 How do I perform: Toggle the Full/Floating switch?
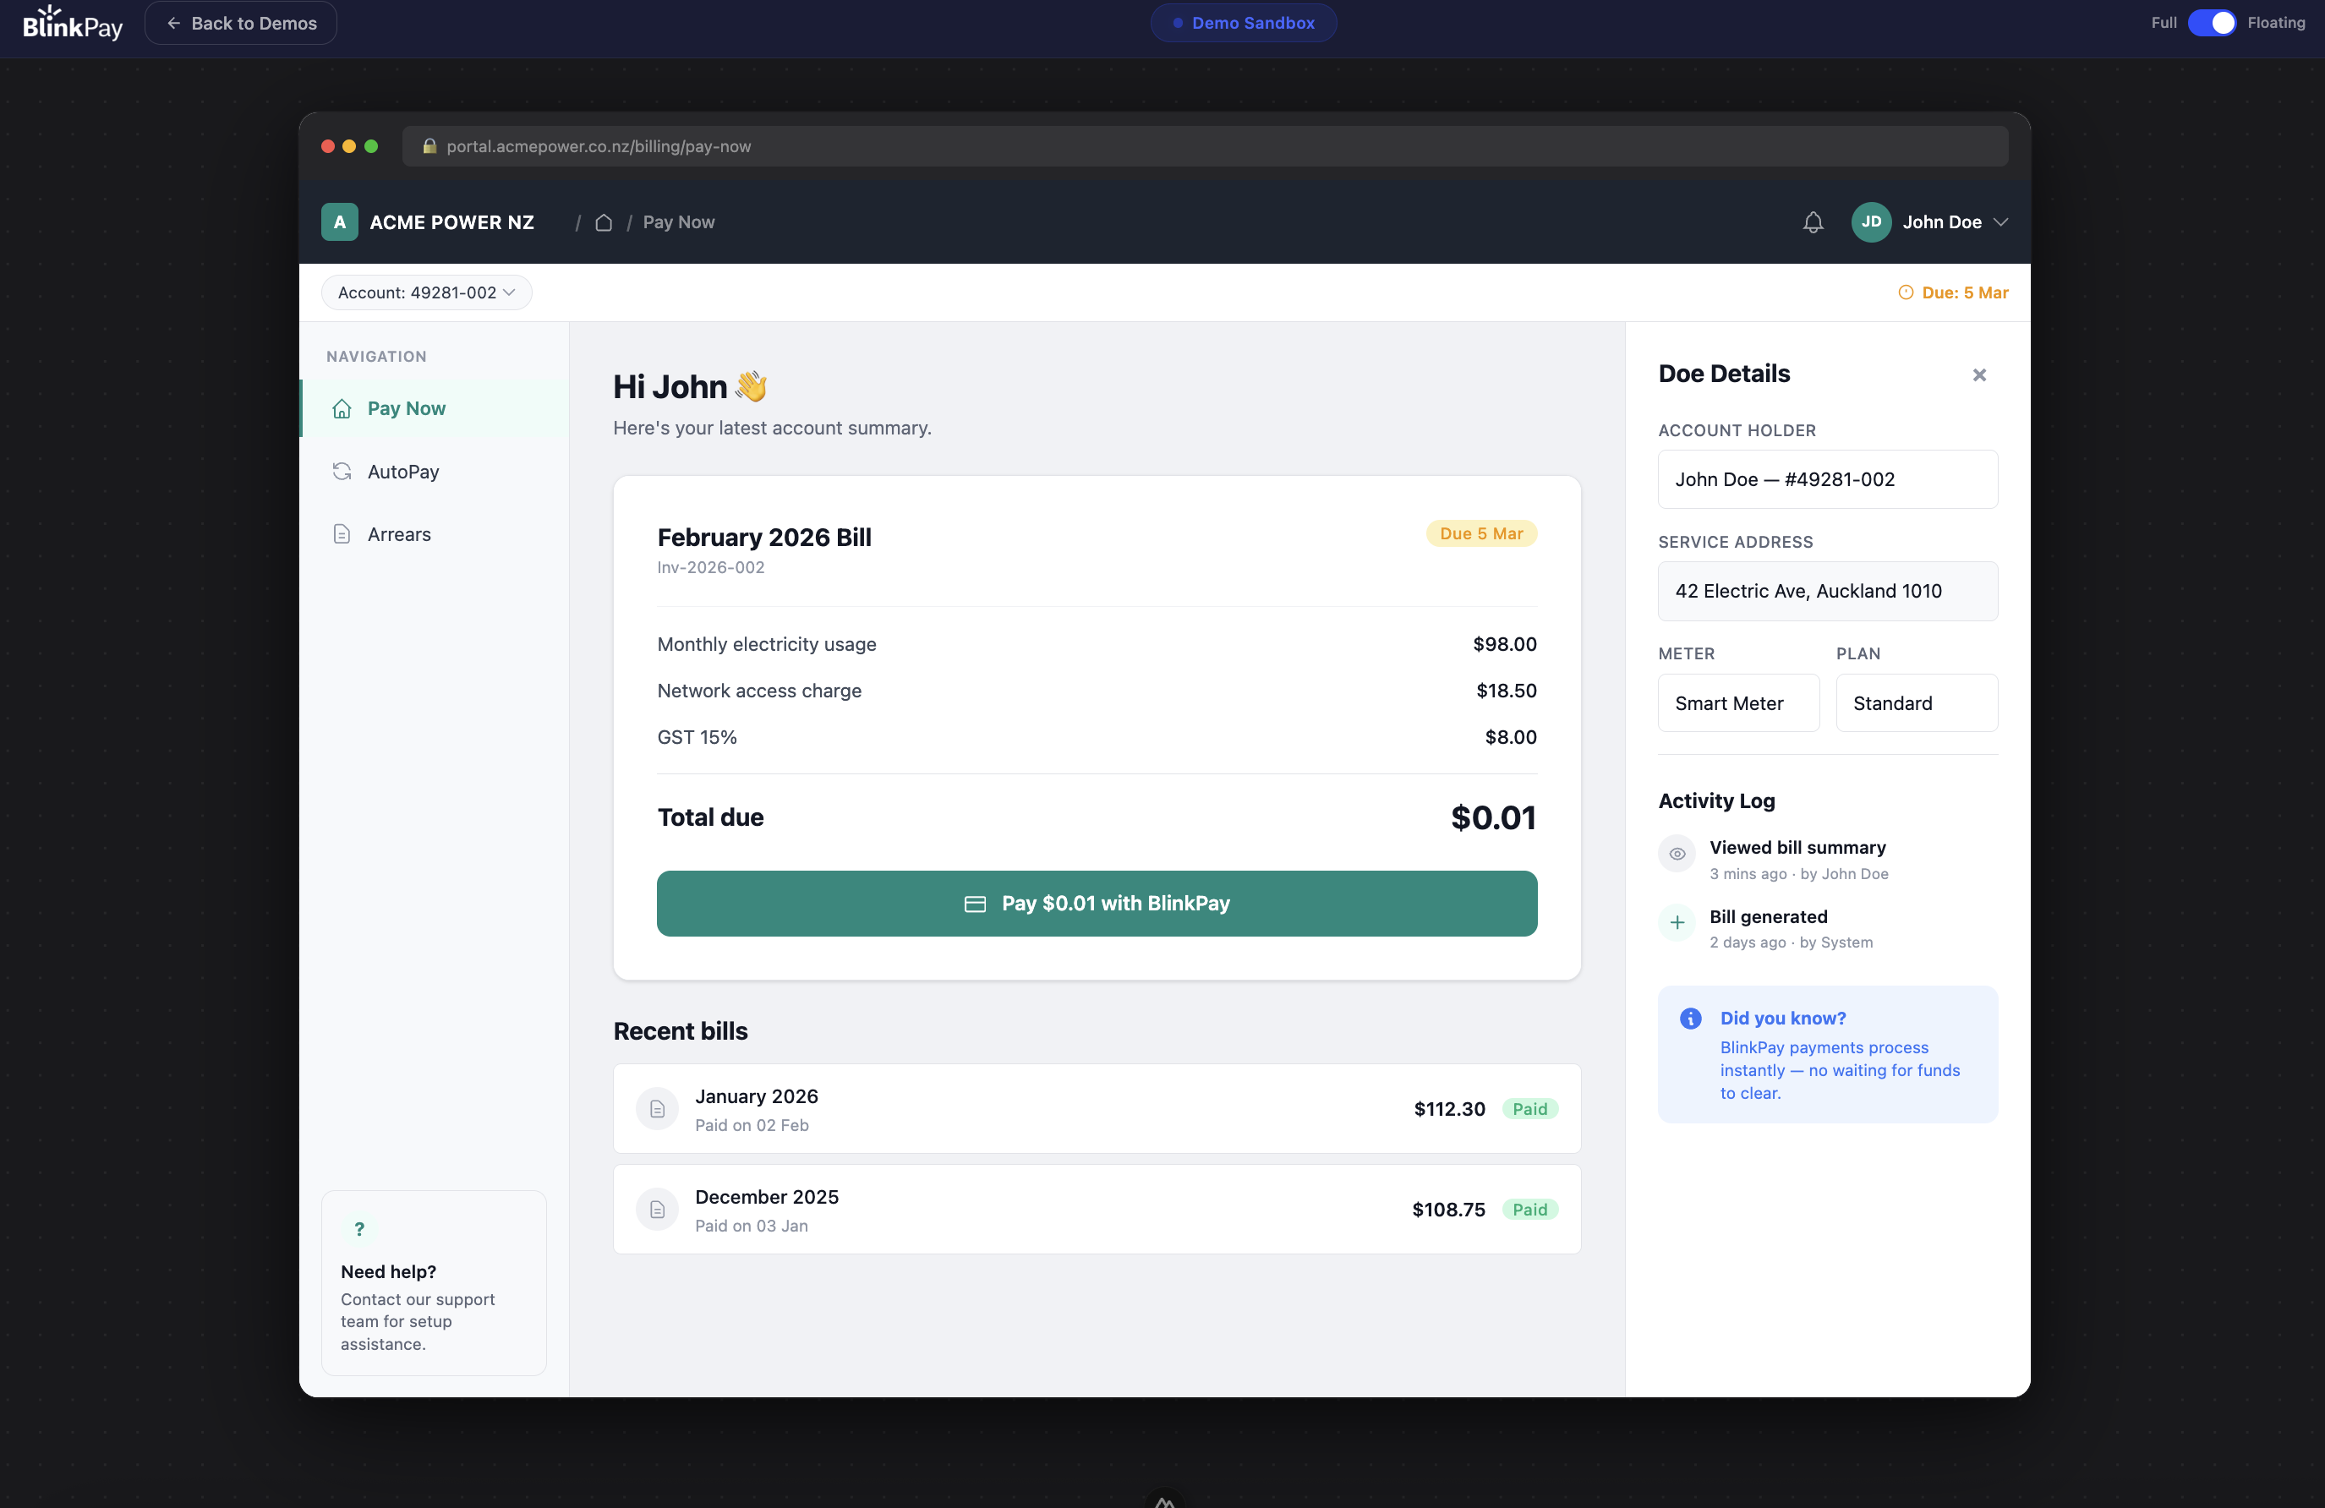coord(2213,23)
